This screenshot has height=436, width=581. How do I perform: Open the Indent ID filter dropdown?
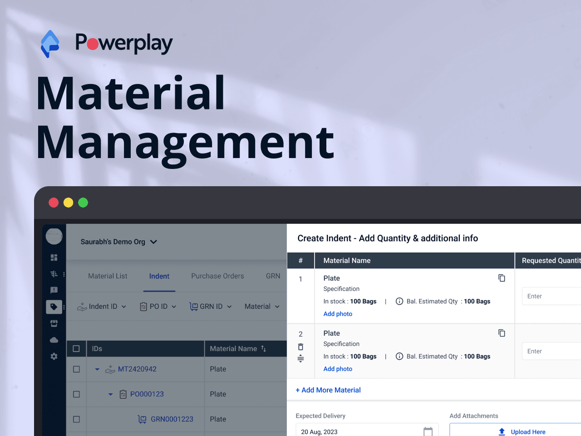coord(102,307)
